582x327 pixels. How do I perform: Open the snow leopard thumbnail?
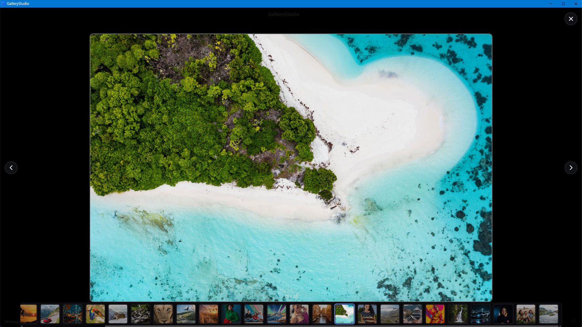point(118,314)
